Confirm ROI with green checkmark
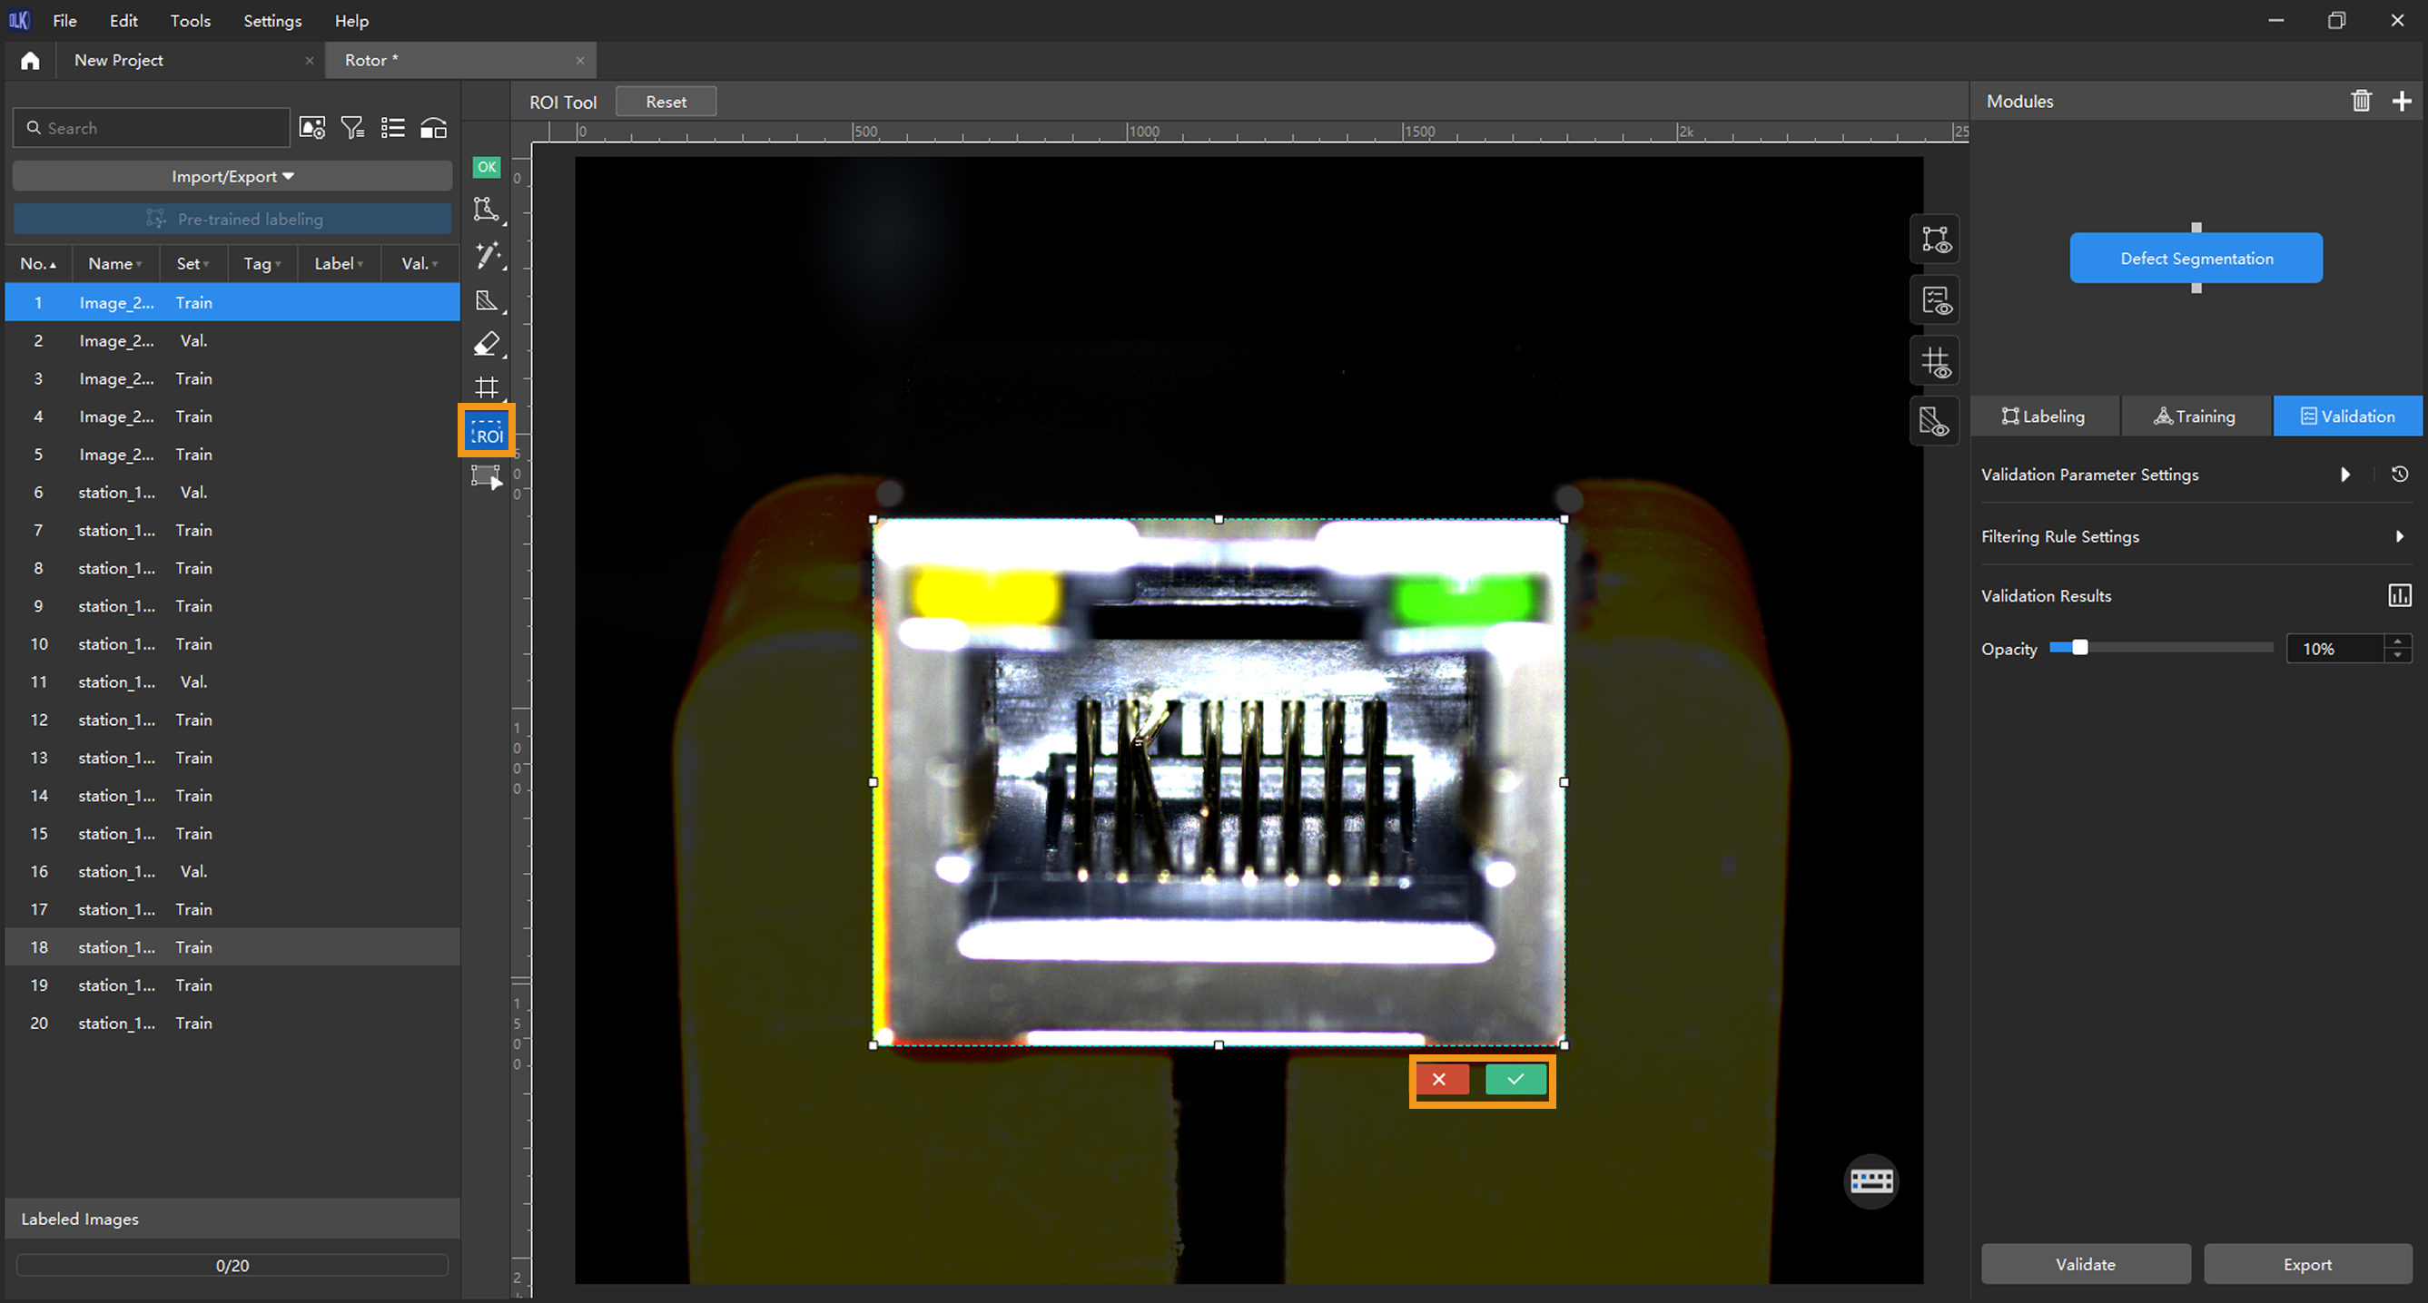2428x1303 pixels. pyautogui.click(x=1515, y=1079)
